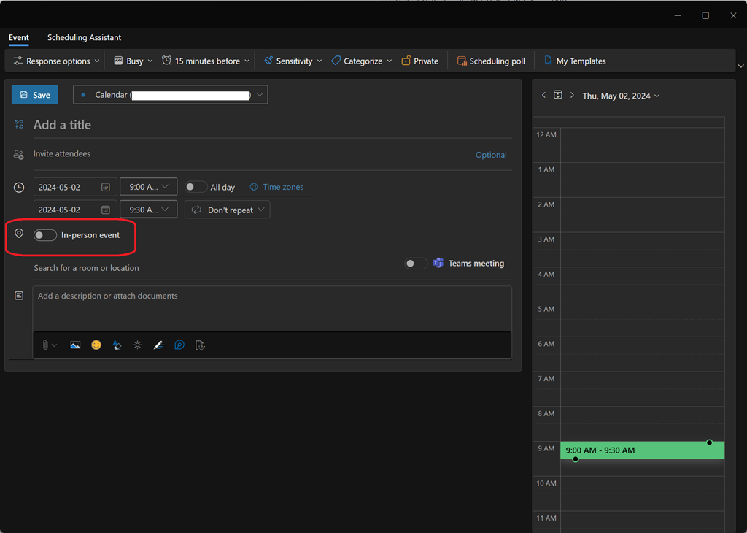Screen dimensions: 747x533
Task: Click the Save button
Action: click(x=35, y=95)
